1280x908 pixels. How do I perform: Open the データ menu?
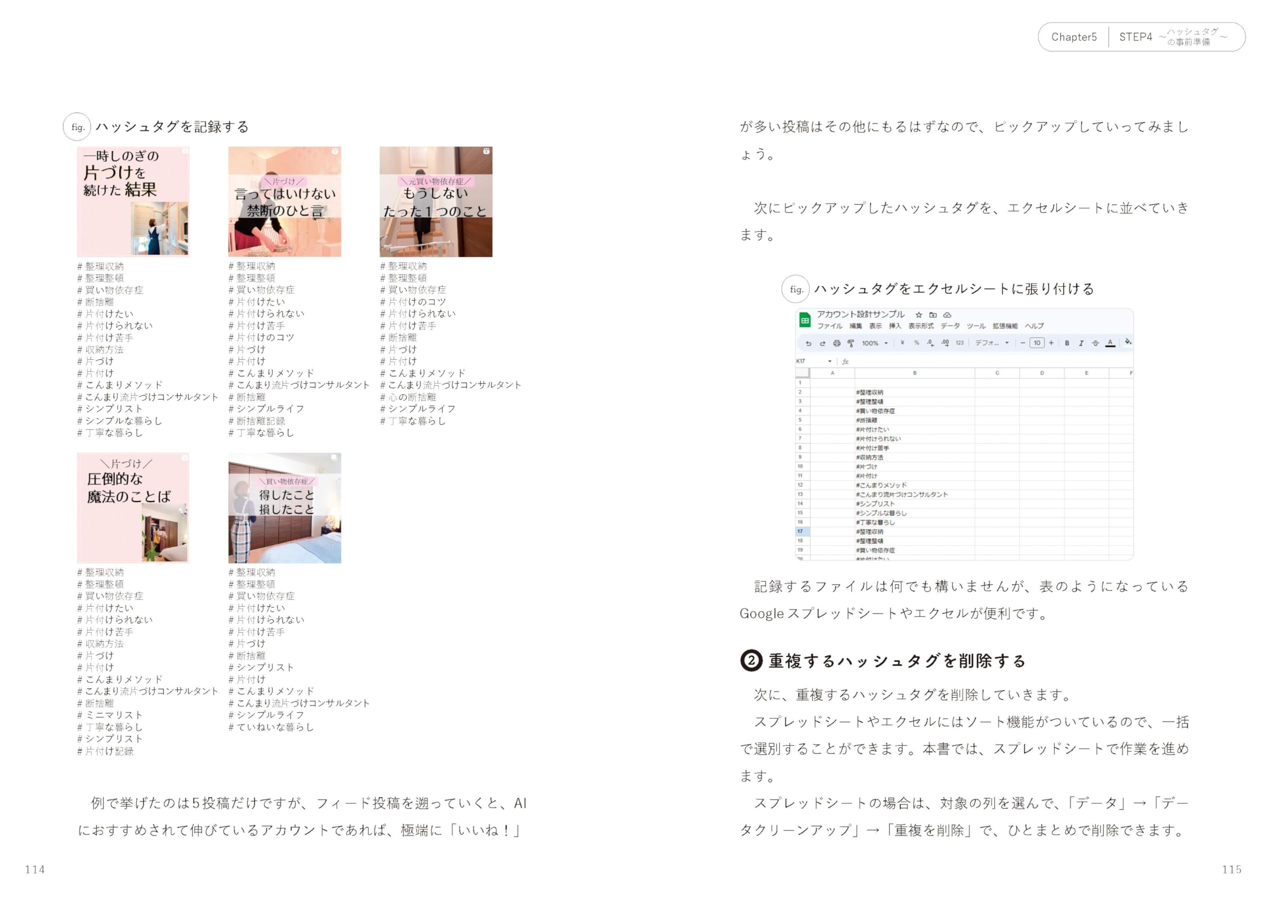950,326
